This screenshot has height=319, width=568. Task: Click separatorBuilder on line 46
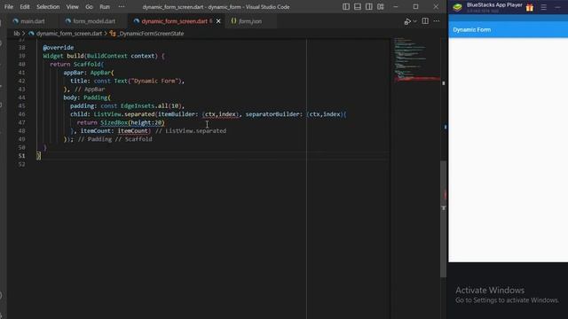272,114
